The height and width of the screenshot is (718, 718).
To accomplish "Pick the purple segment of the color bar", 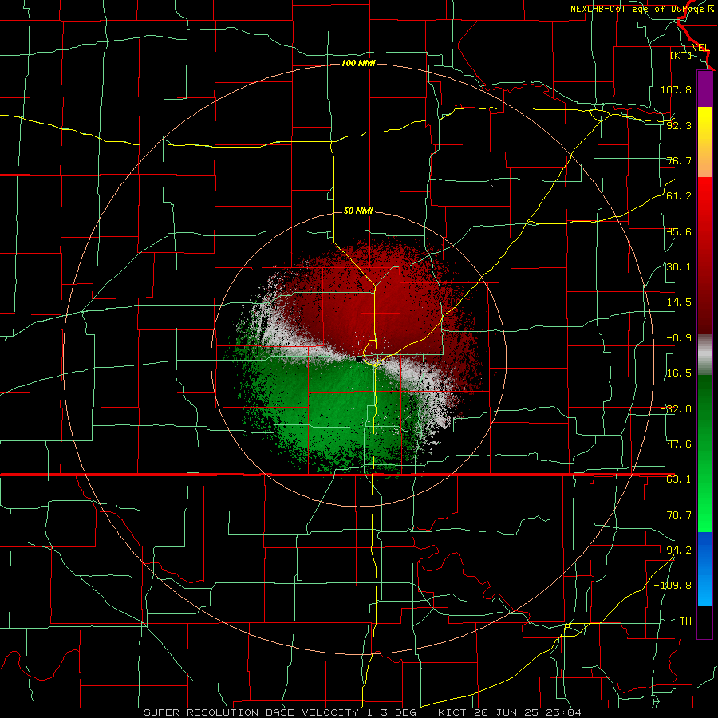I will click(x=704, y=89).
